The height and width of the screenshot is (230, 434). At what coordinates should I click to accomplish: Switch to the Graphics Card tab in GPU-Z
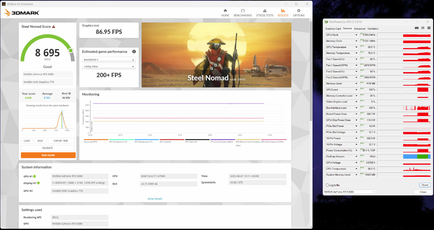point(333,28)
